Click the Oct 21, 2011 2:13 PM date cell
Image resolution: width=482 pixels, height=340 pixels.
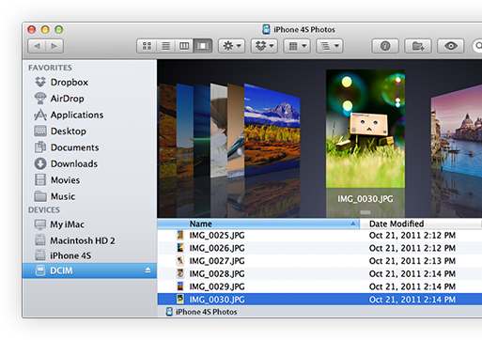click(x=412, y=261)
